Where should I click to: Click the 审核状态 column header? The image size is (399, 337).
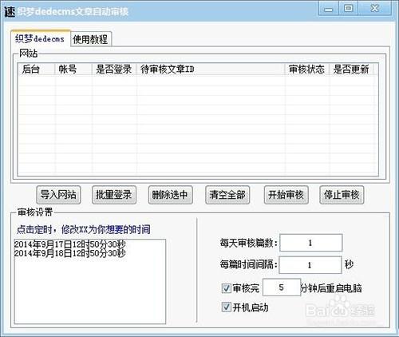click(x=307, y=69)
